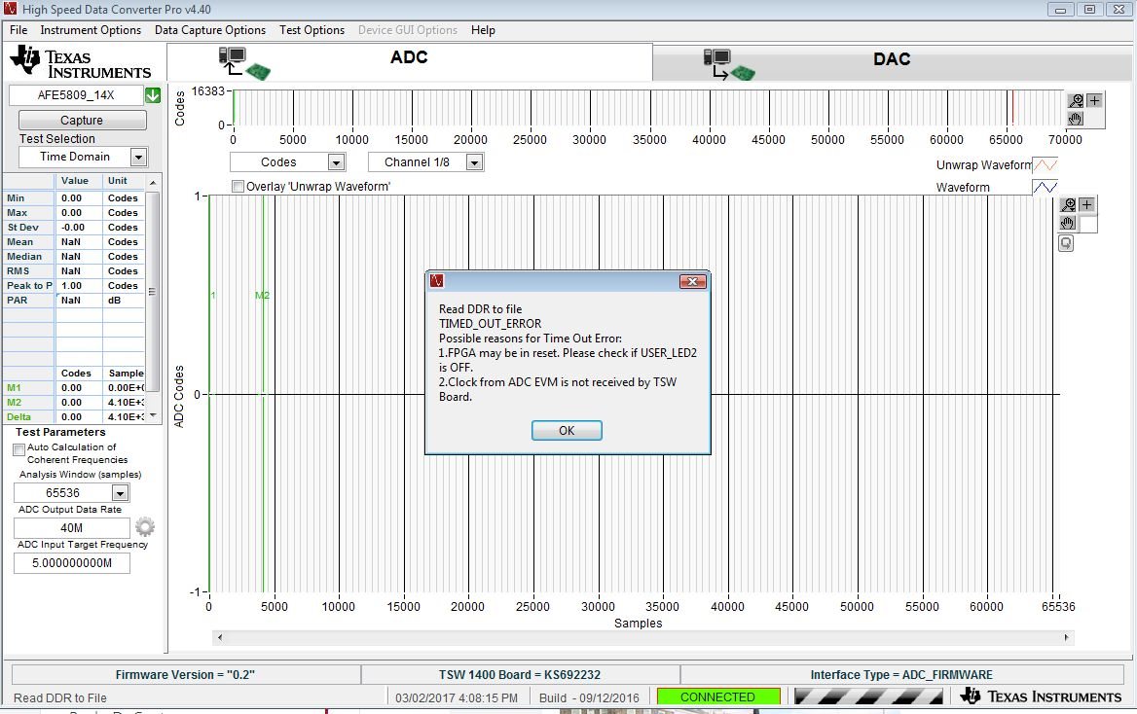Screen dimensions: 1137x714
Task: Select the pan hand tool on the top overview graph
Action: pos(1076,118)
